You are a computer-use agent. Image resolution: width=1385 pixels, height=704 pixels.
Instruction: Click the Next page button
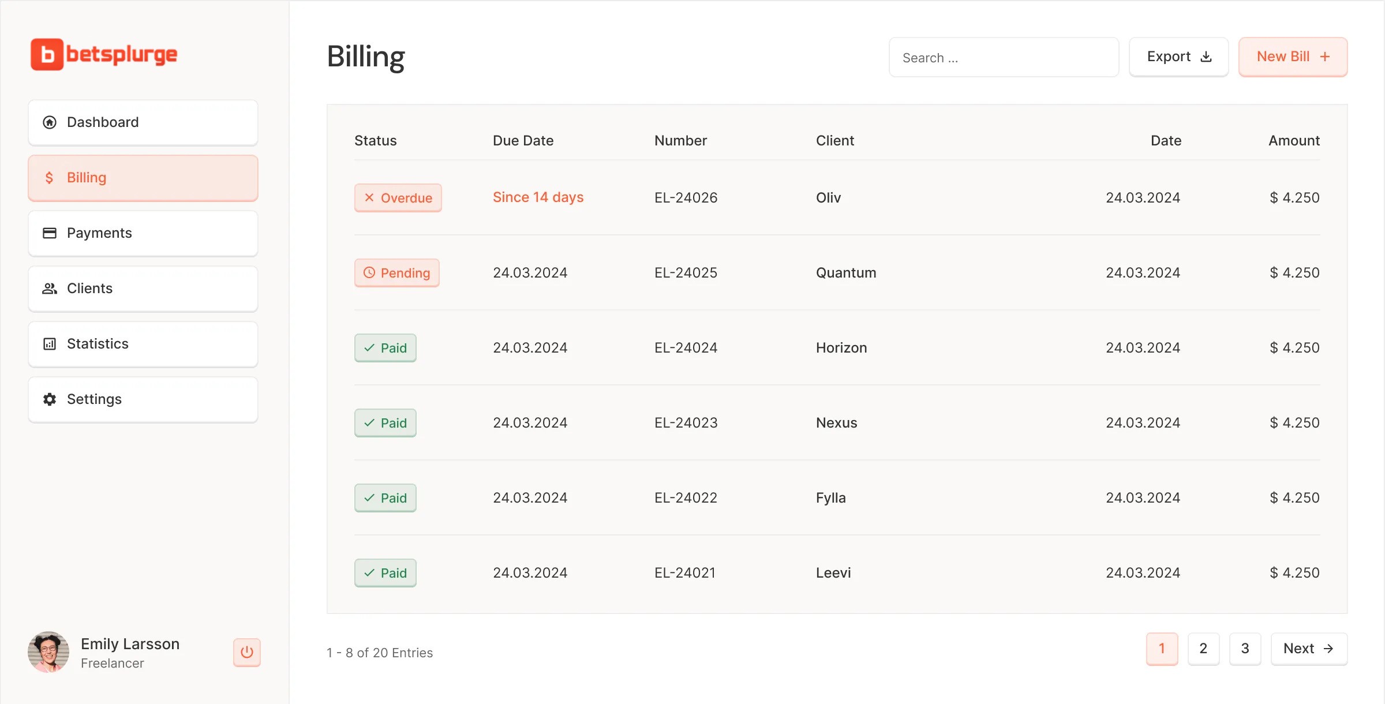click(1309, 649)
